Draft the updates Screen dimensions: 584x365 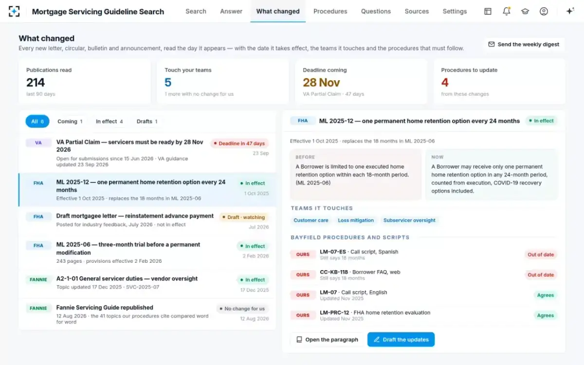tap(401, 340)
